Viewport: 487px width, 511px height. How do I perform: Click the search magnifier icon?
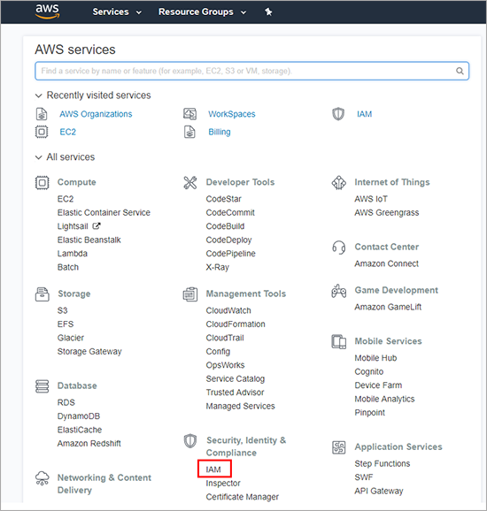point(460,71)
